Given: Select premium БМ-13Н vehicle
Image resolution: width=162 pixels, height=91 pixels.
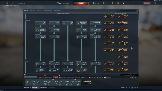Looking at the screenshot, I should point(123,43).
